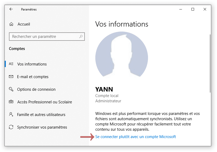
Task: Click the search magnifier icon
Action: (x=81, y=37)
